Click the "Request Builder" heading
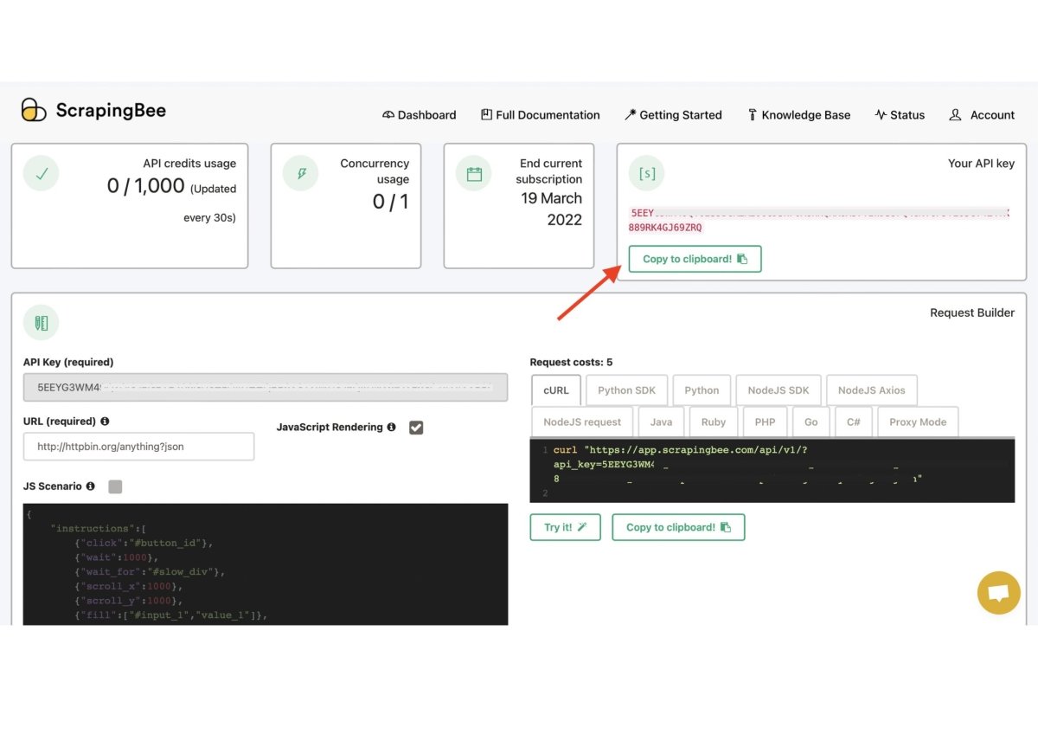This screenshot has height=734, width=1038. click(x=972, y=312)
